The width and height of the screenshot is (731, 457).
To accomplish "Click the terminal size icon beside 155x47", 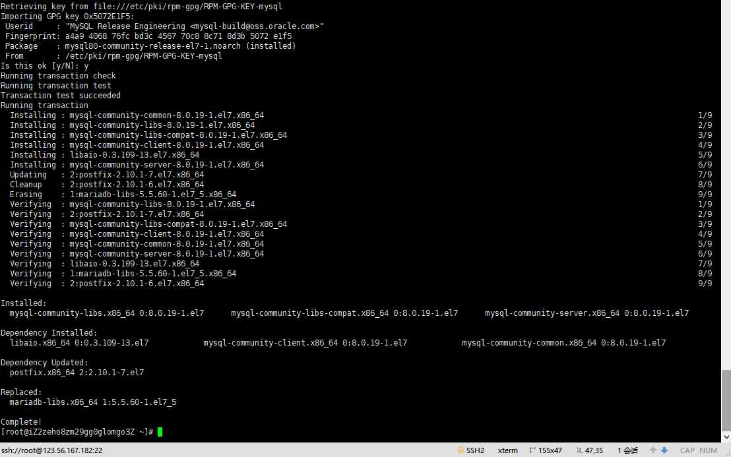I will 532,450.
